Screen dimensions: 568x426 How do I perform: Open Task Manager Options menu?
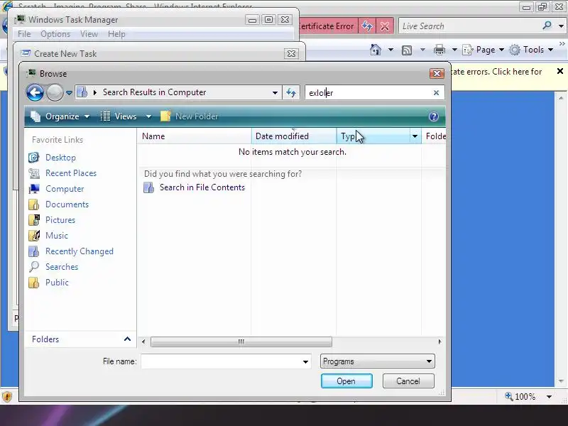click(x=55, y=34)
